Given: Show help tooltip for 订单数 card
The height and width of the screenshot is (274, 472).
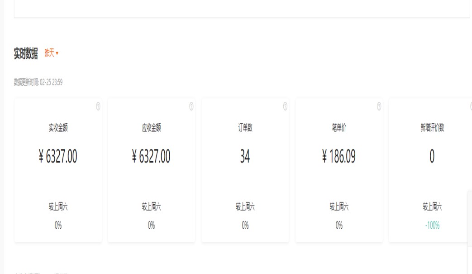Looking at the screenshot, I should pyautogui.click(x=285, y=106).
